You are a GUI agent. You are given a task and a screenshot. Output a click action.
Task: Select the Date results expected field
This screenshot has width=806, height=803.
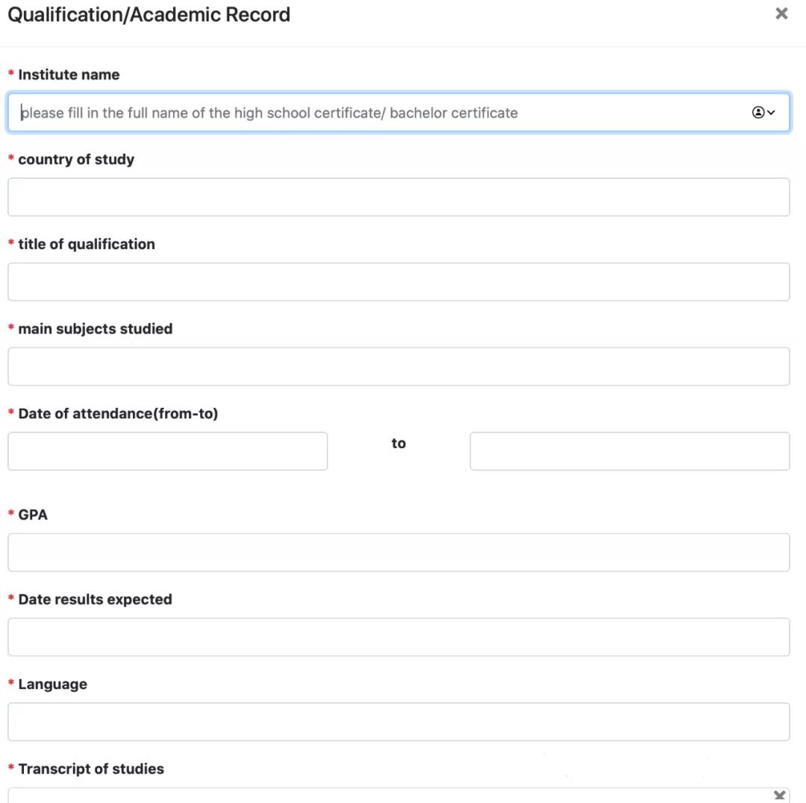(399, 637)
